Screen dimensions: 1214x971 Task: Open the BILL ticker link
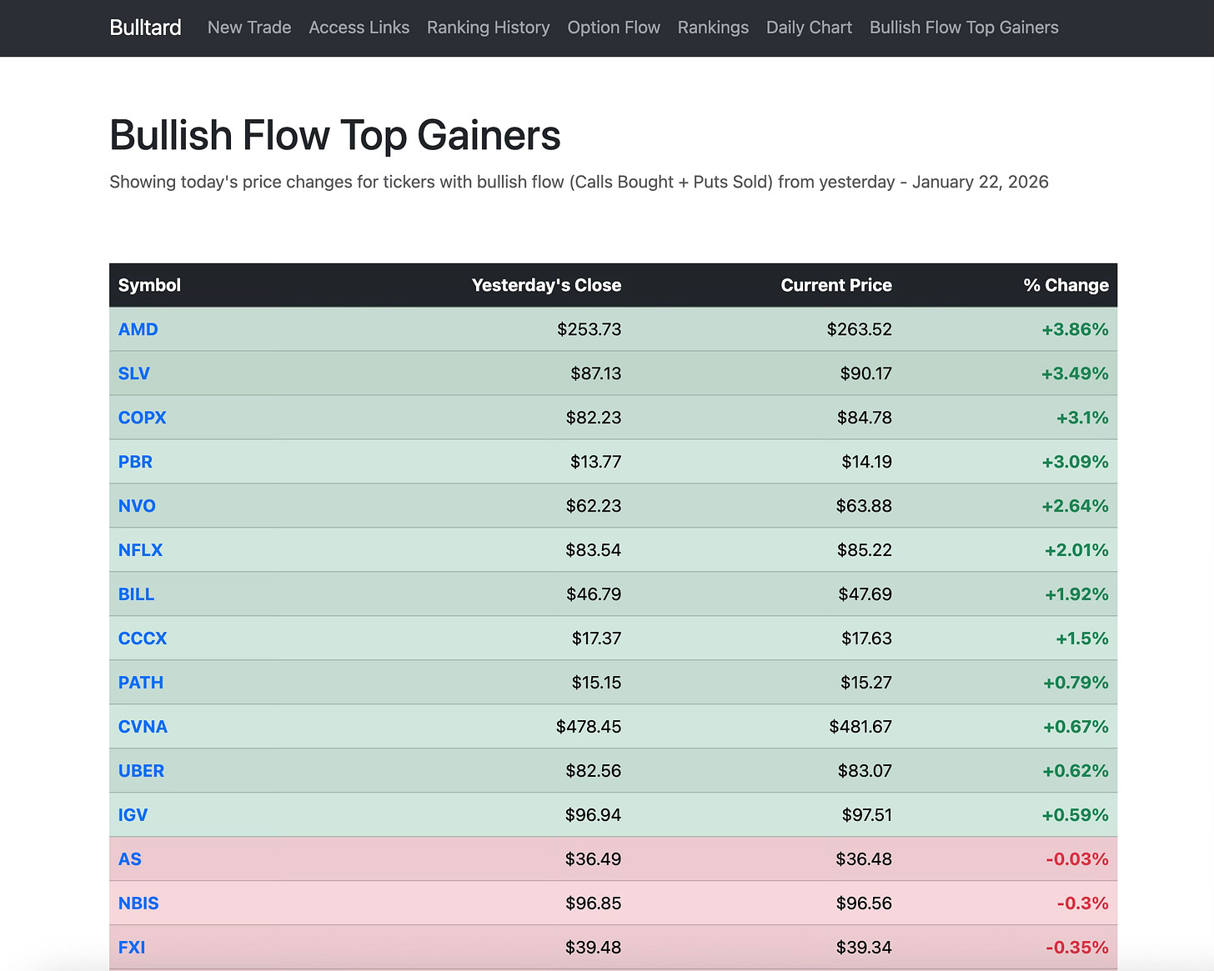pos(136,594)
